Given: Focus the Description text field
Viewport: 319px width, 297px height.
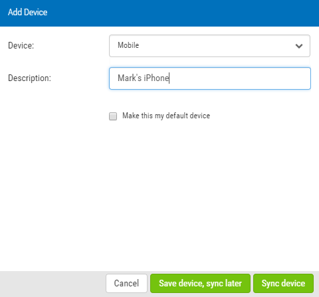Looking at the screenshot, I should [x=210, y=78].
